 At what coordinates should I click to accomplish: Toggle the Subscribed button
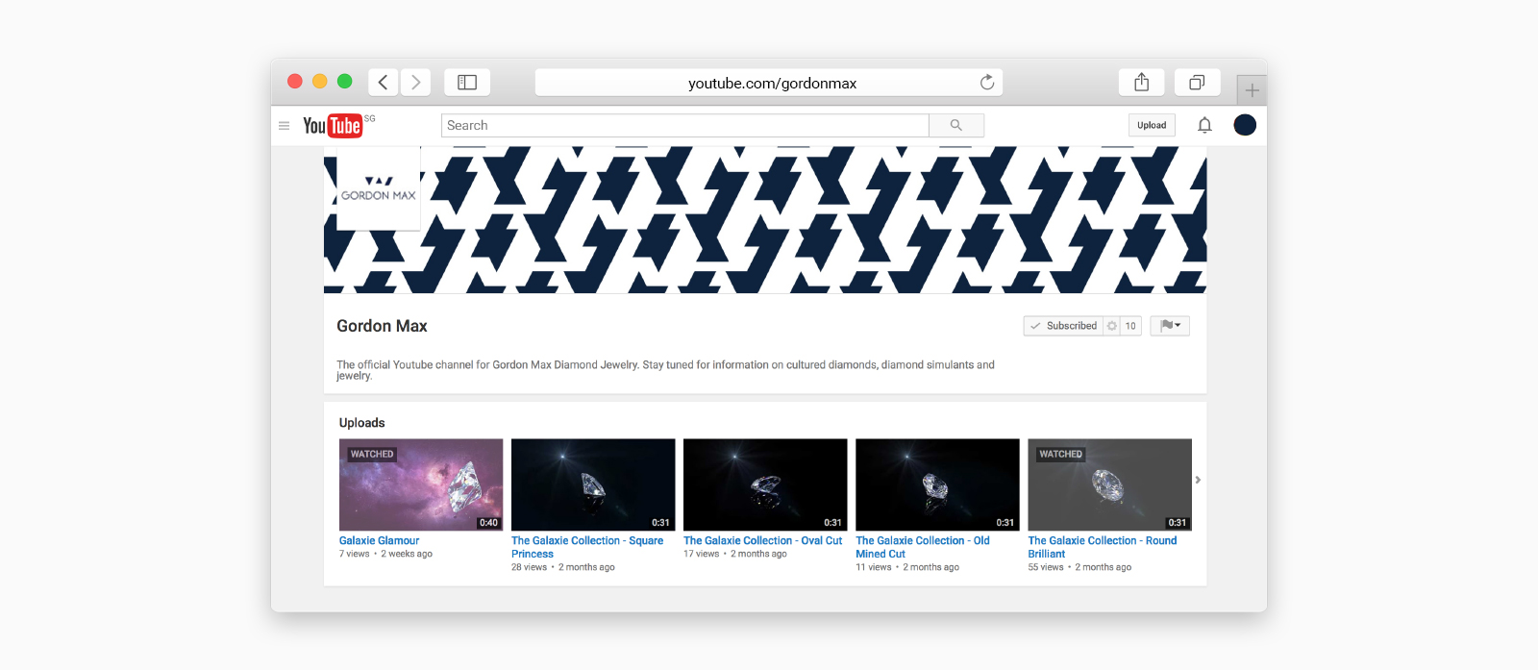click(1063, 326)
